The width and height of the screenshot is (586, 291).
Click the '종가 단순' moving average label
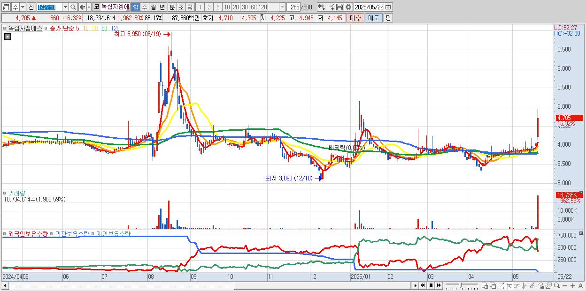point(62,28)
